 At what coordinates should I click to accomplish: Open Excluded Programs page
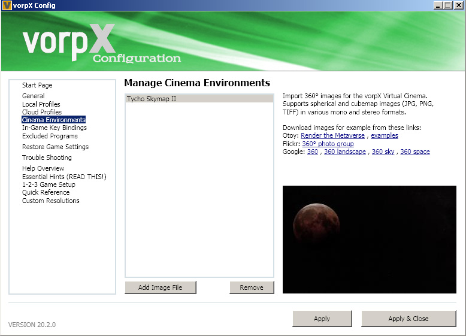pyautogui.click(x=50, y=136)
